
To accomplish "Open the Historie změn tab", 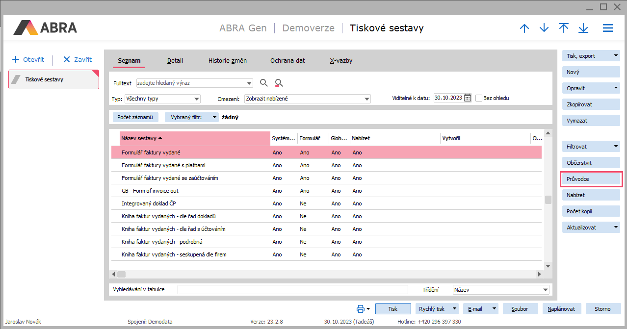I will point(228,61).
